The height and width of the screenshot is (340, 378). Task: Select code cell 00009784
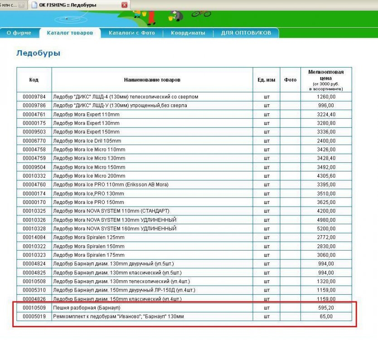34,97
